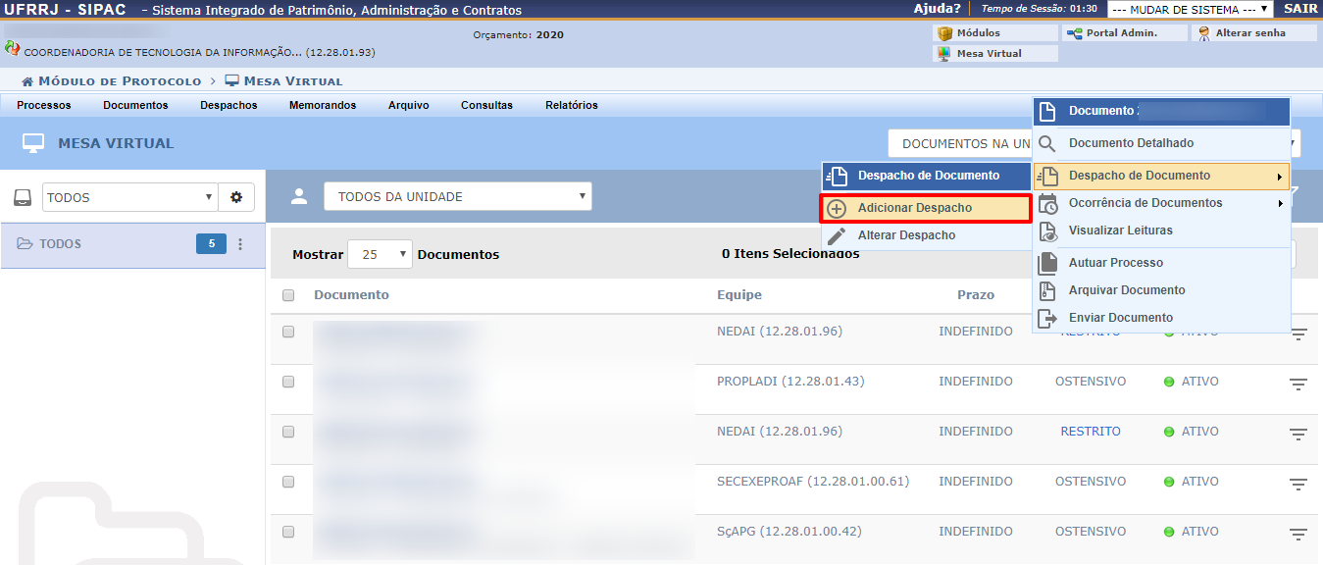Click the gear settings icon beside TODOS dropdown
This screenshot has height=565, width=1323.
coord(235,197)
